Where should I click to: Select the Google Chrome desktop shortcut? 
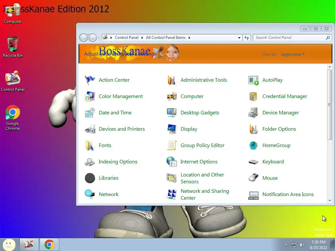pyautogui.click(x=13, y=118)
